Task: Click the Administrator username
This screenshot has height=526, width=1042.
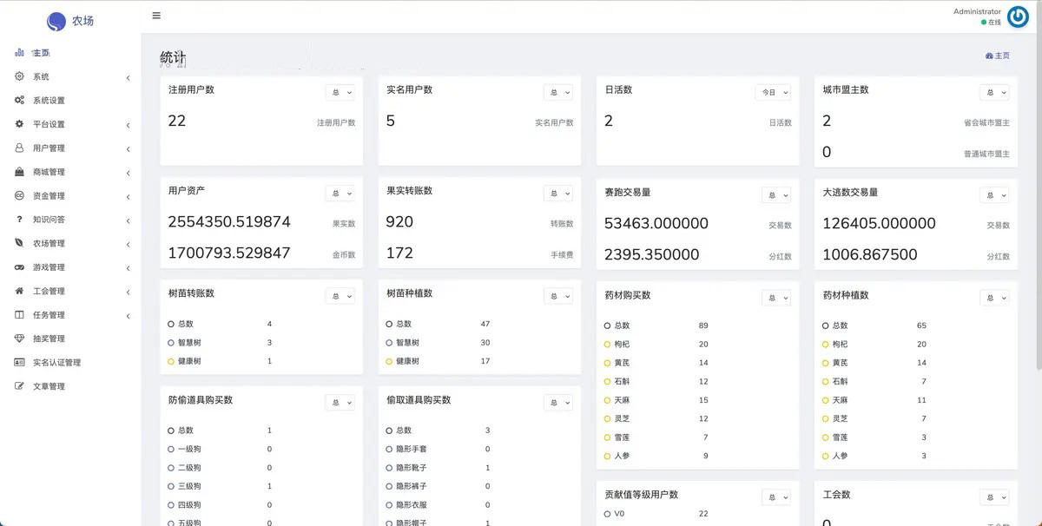Action: (x=976, y=10)
